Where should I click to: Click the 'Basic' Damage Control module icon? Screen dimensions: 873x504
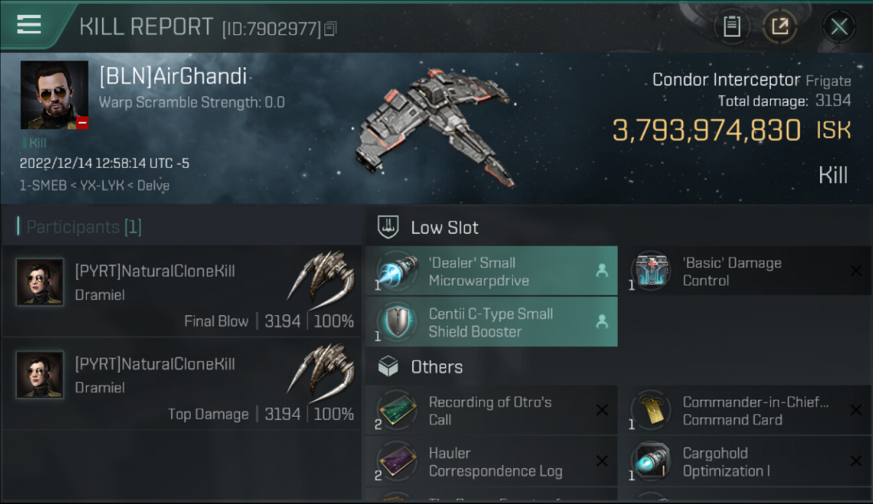pos(650,271)
